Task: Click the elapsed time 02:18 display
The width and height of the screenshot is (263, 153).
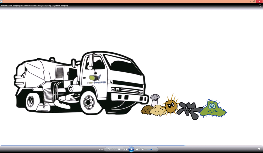Action: click(101, 149)
